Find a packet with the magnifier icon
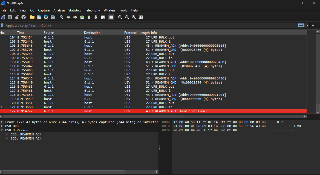Screen dimensions: 320x175 61,17
